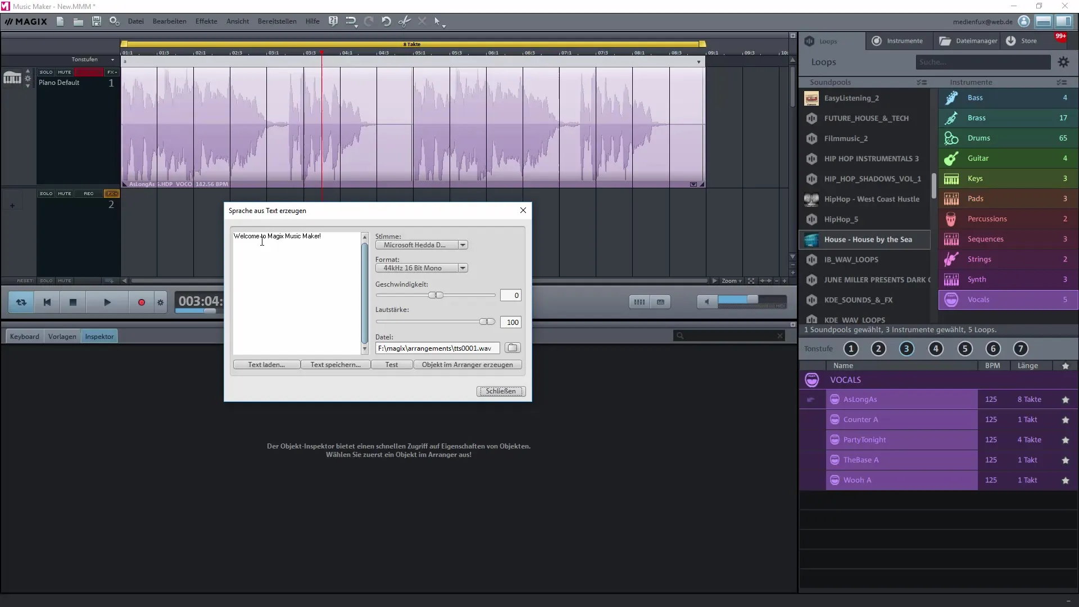Open the Effekte menu
This screenshot has width=1079, height=607.
206,21
